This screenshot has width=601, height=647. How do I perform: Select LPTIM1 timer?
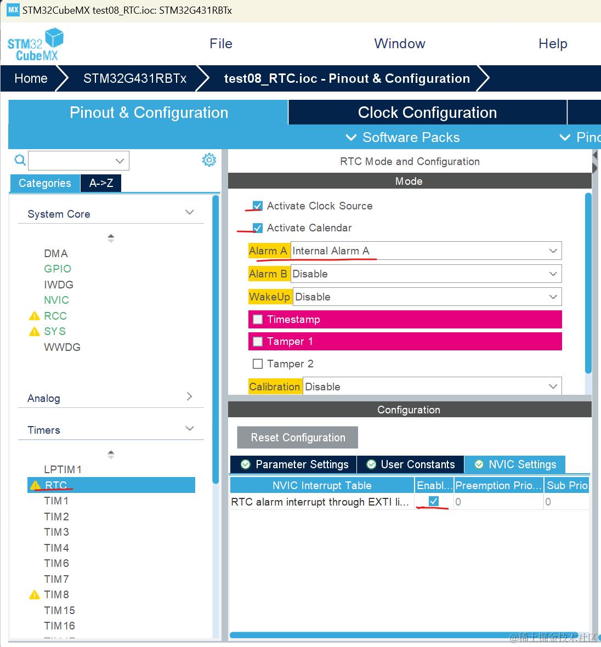[x=63, y=469]
